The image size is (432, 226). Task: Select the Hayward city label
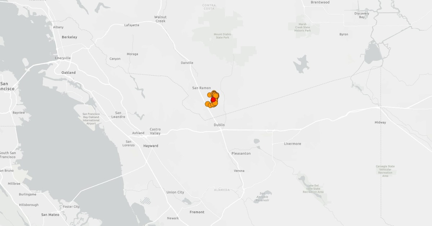click(x=151, y=146)
